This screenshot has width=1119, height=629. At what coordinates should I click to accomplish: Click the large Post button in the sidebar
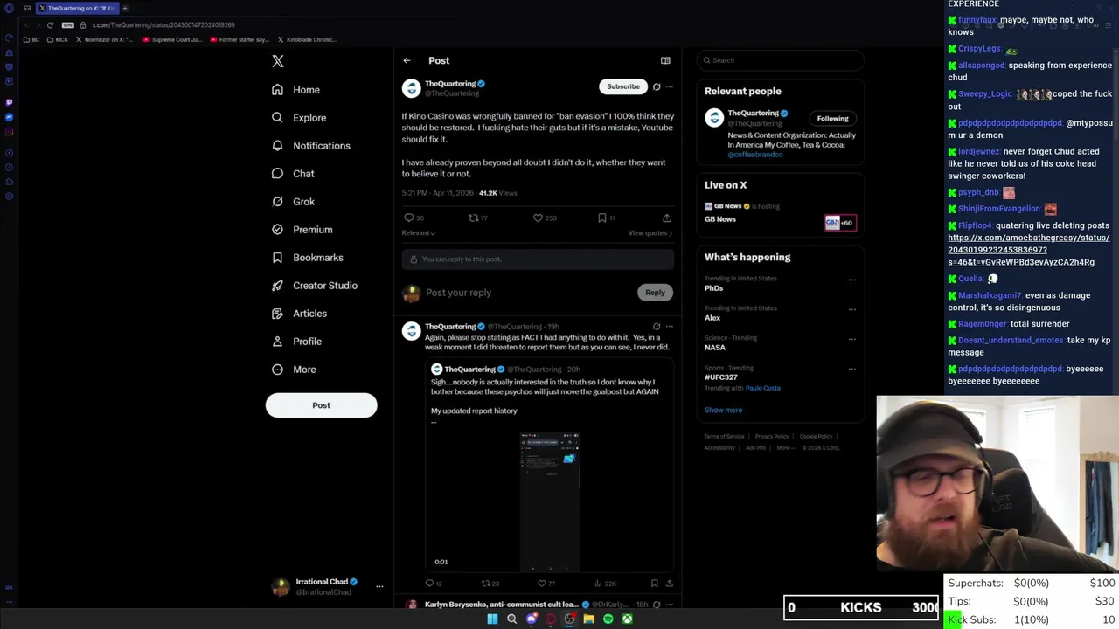321,405
